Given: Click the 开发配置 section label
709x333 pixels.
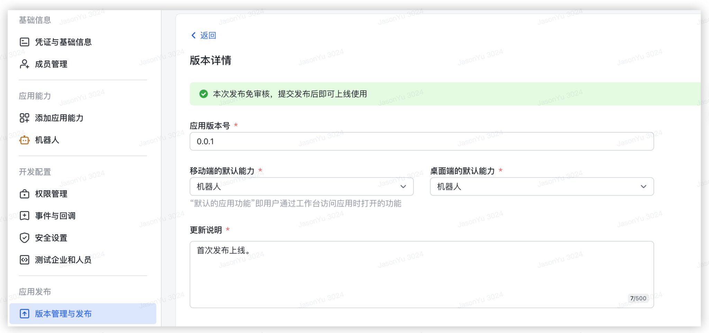Looking at the screenshot, I should point(35,172).
